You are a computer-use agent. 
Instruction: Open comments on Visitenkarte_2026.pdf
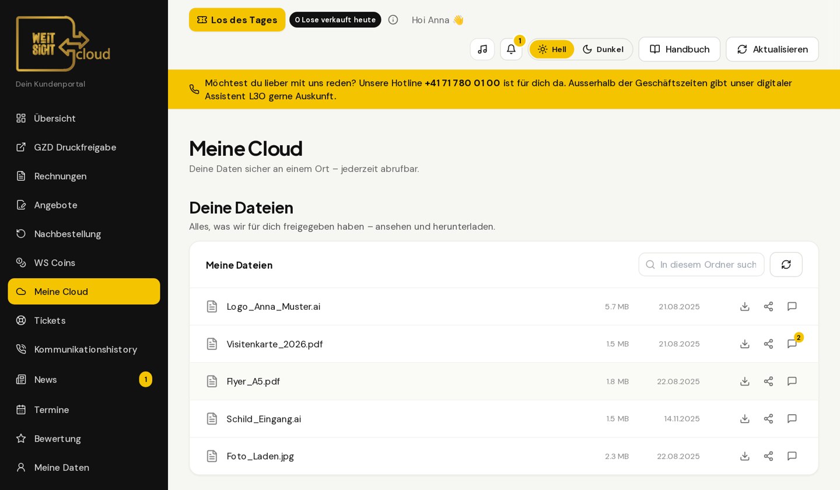[x=792, y=344]
